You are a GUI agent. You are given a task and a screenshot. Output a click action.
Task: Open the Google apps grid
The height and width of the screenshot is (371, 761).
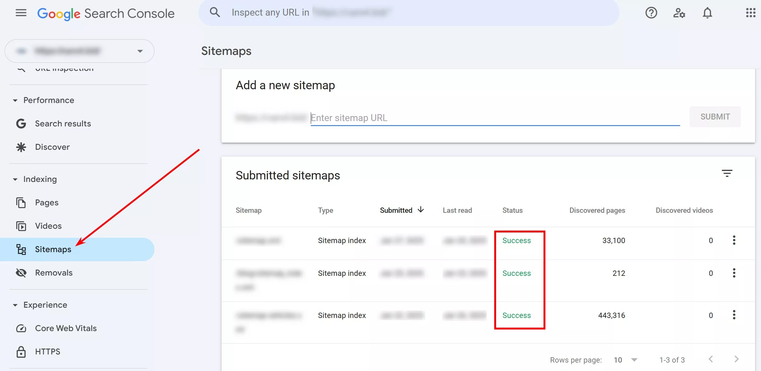pos(751,13)
